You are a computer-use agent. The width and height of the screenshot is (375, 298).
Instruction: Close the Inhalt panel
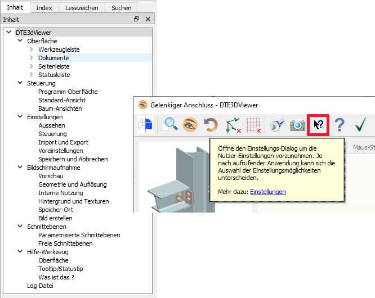(148, 19)
